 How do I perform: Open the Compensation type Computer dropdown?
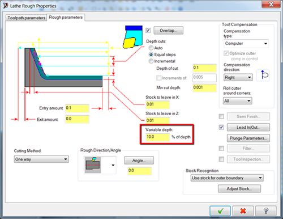click(246, 44)
